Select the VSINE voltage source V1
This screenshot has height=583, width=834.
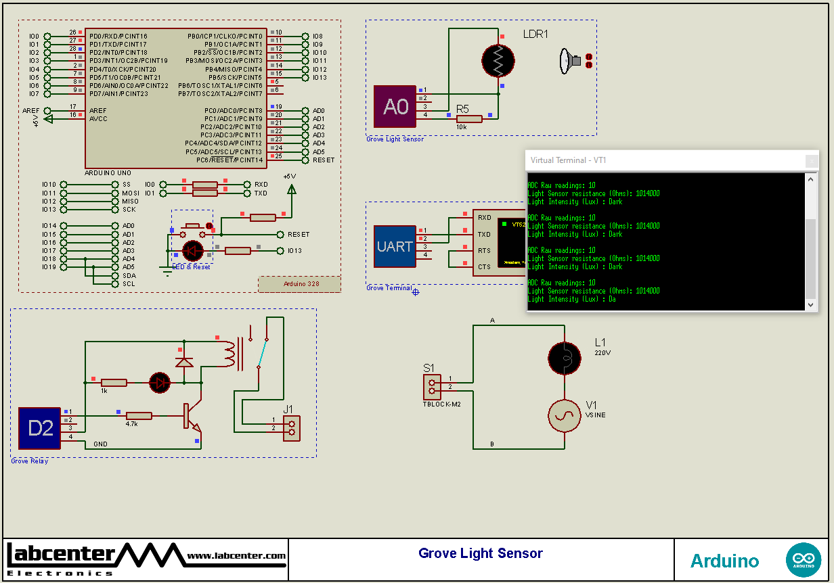[564, 416]
